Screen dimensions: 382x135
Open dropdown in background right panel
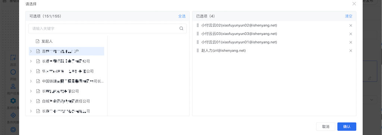[x=372, y=100]
